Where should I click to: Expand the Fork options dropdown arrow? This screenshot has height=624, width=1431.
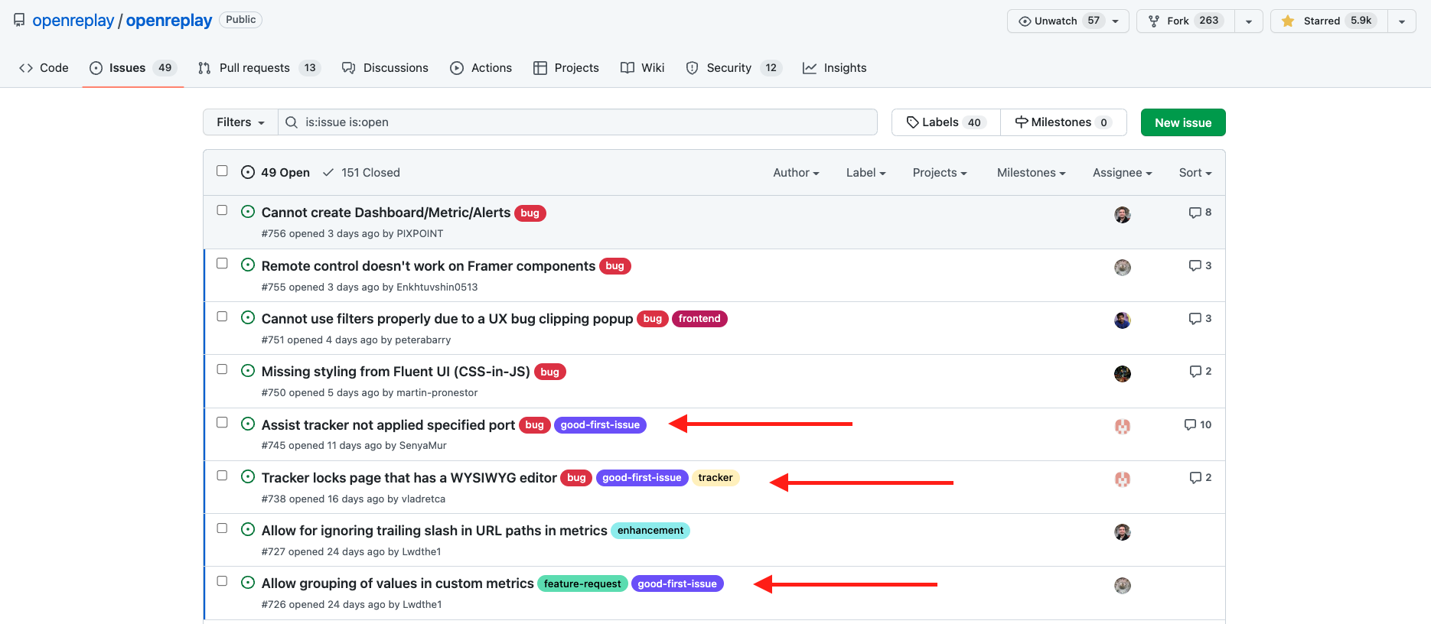tap(1249, 21)
